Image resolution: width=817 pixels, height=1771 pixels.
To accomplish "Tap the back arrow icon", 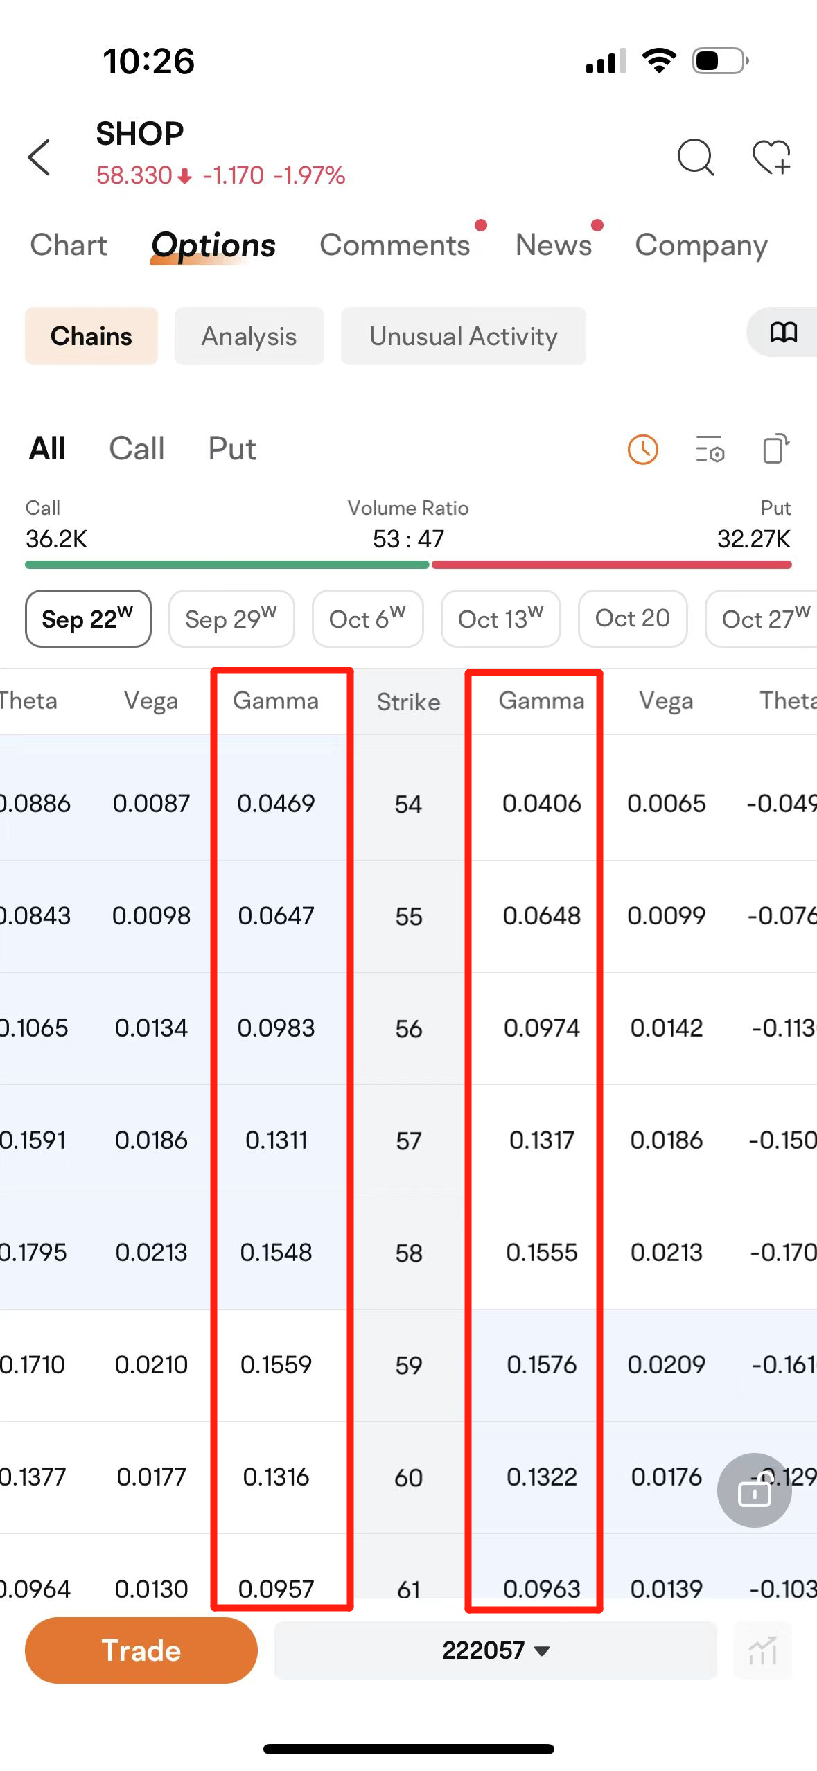I will coord(39,157).
